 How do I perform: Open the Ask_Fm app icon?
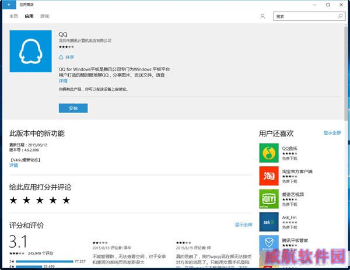269,222
